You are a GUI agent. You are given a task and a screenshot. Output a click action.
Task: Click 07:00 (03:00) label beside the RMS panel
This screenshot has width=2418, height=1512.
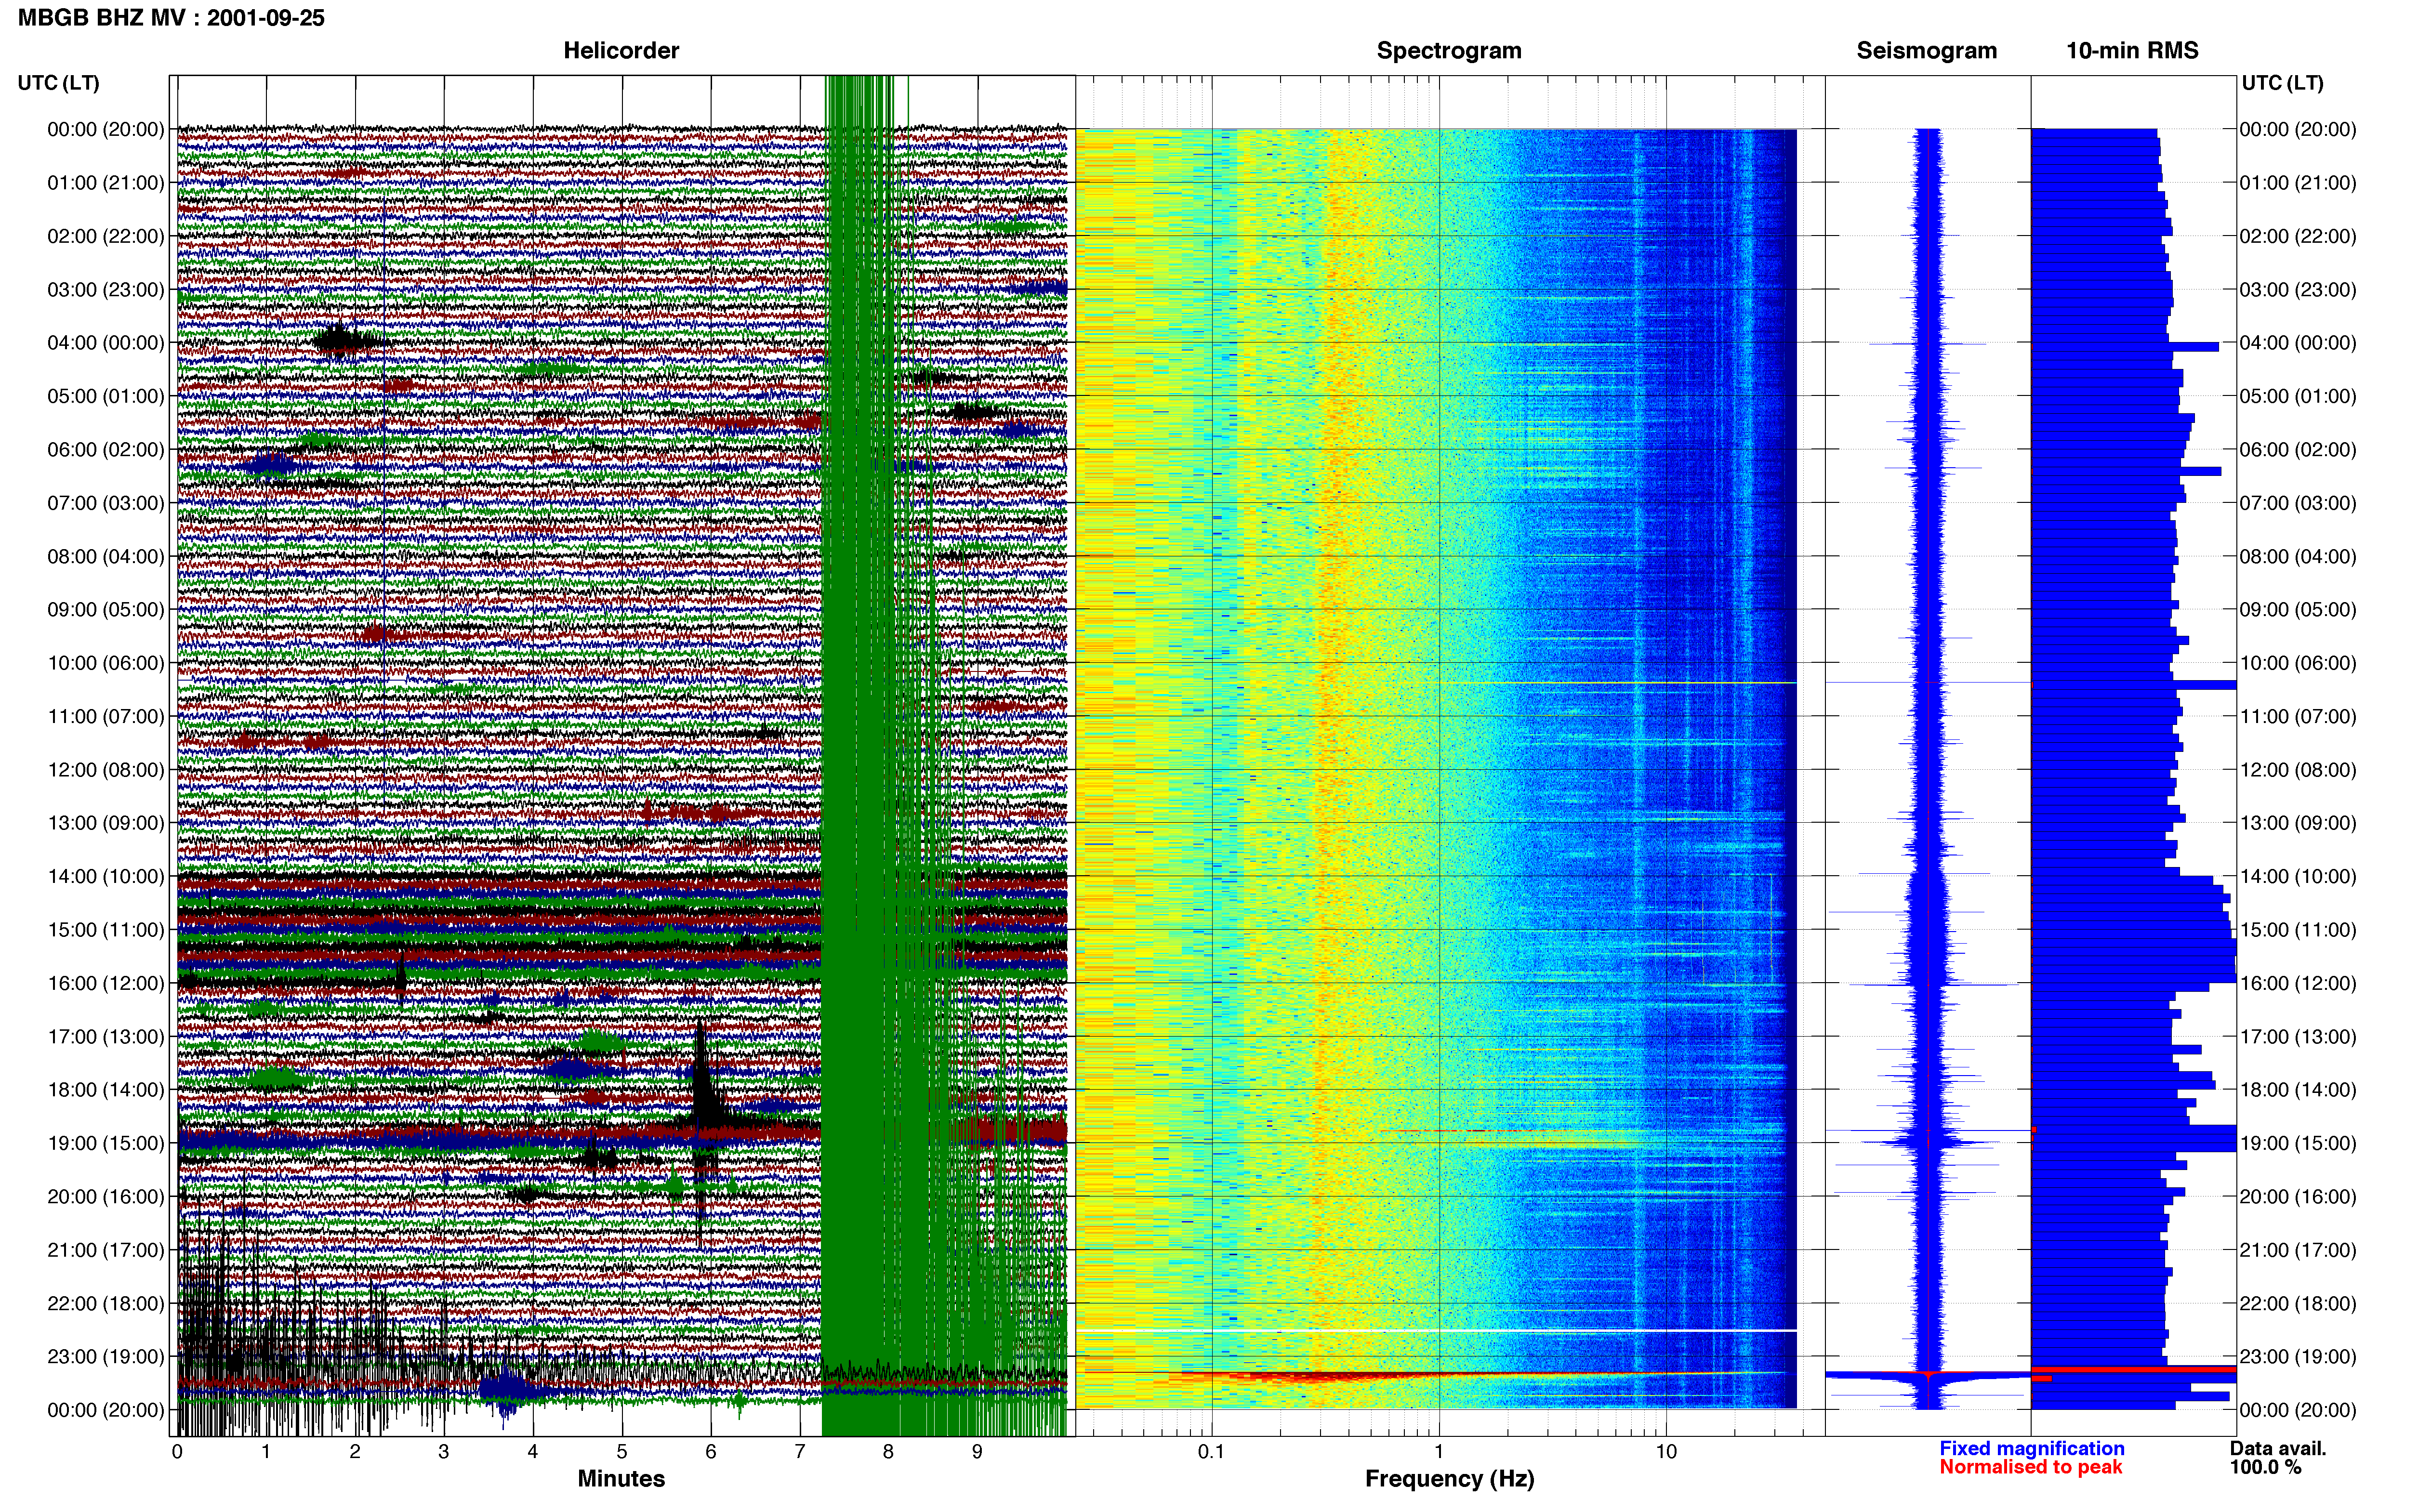pos(2298,503)
